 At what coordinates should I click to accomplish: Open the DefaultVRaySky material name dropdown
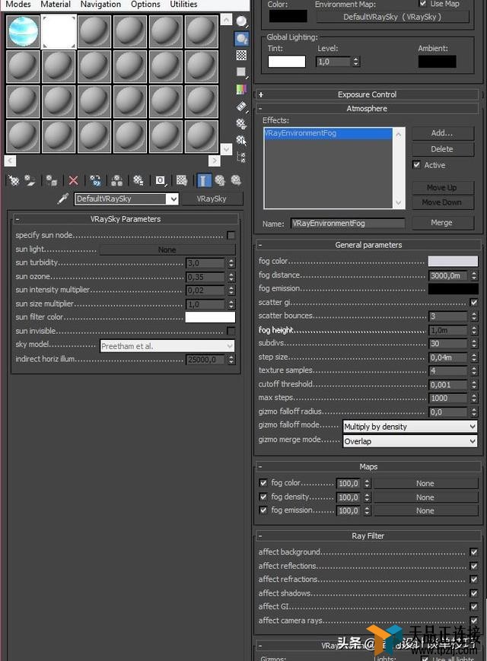tap(172, 199)
